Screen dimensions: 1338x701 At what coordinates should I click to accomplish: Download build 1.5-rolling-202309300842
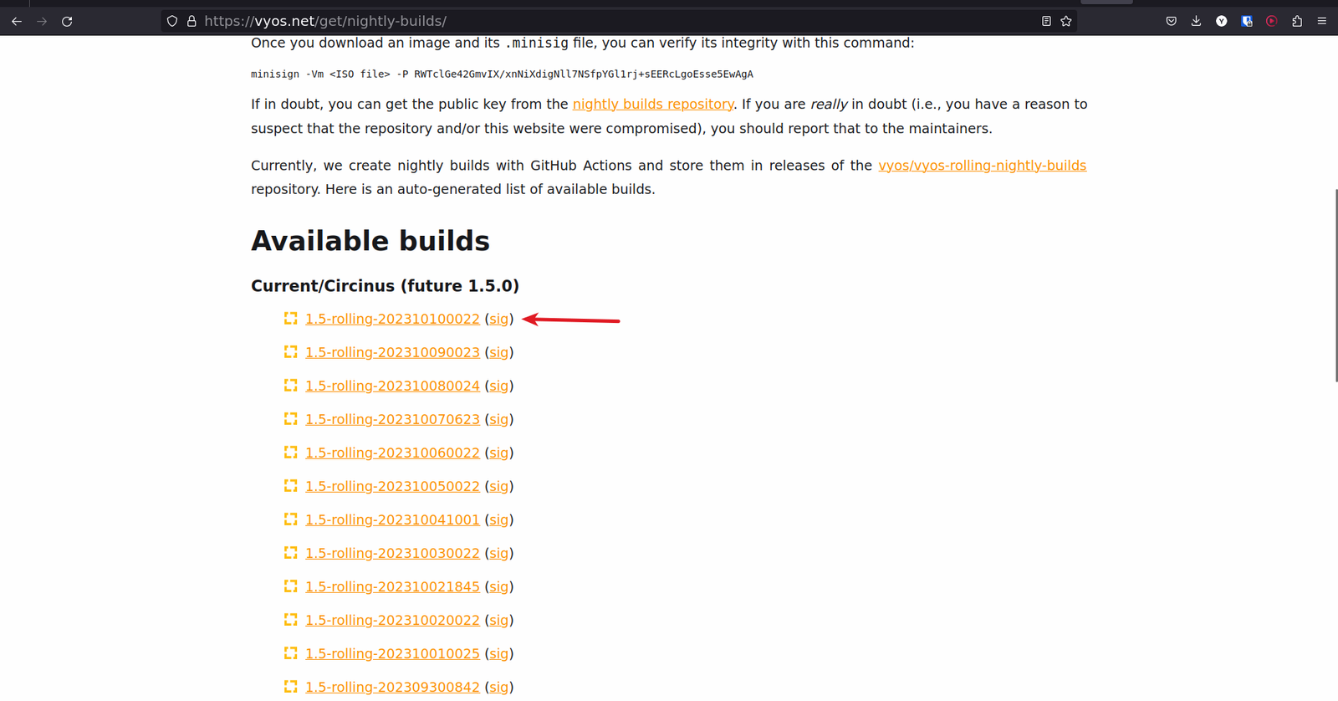[392, 687]
